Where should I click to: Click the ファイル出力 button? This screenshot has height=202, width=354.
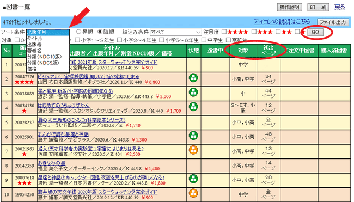[333, 22]
